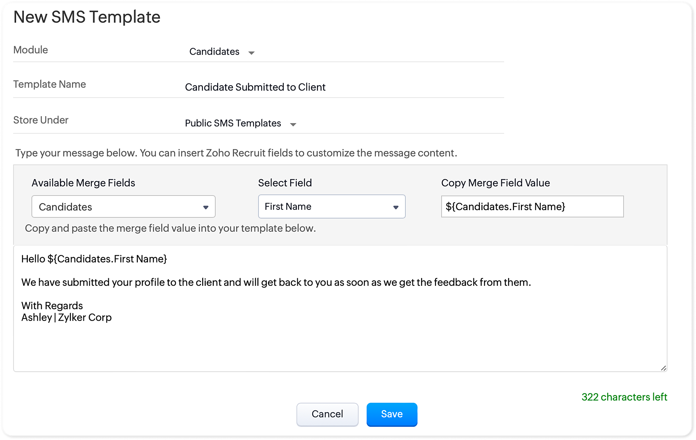Click the caret in the Select Field box

(x=396, y=207)
